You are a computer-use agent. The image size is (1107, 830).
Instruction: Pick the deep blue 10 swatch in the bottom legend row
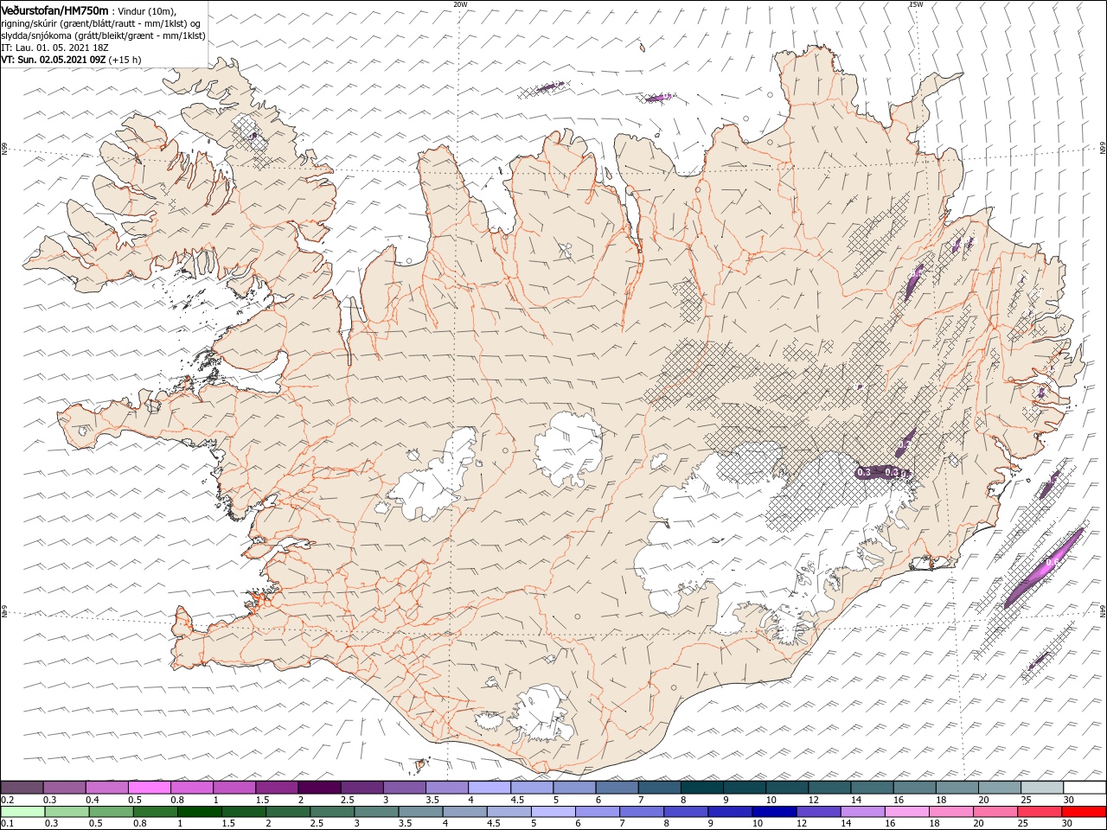[x=775, y=812]
